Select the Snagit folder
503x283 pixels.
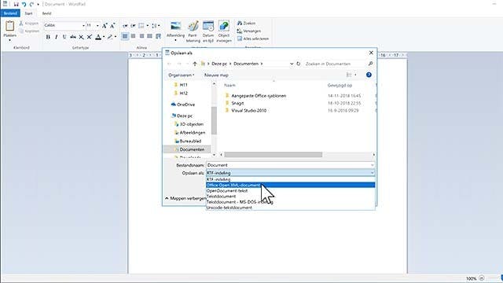234,103
